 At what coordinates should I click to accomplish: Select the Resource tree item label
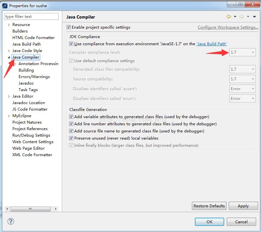coord(21,25)
